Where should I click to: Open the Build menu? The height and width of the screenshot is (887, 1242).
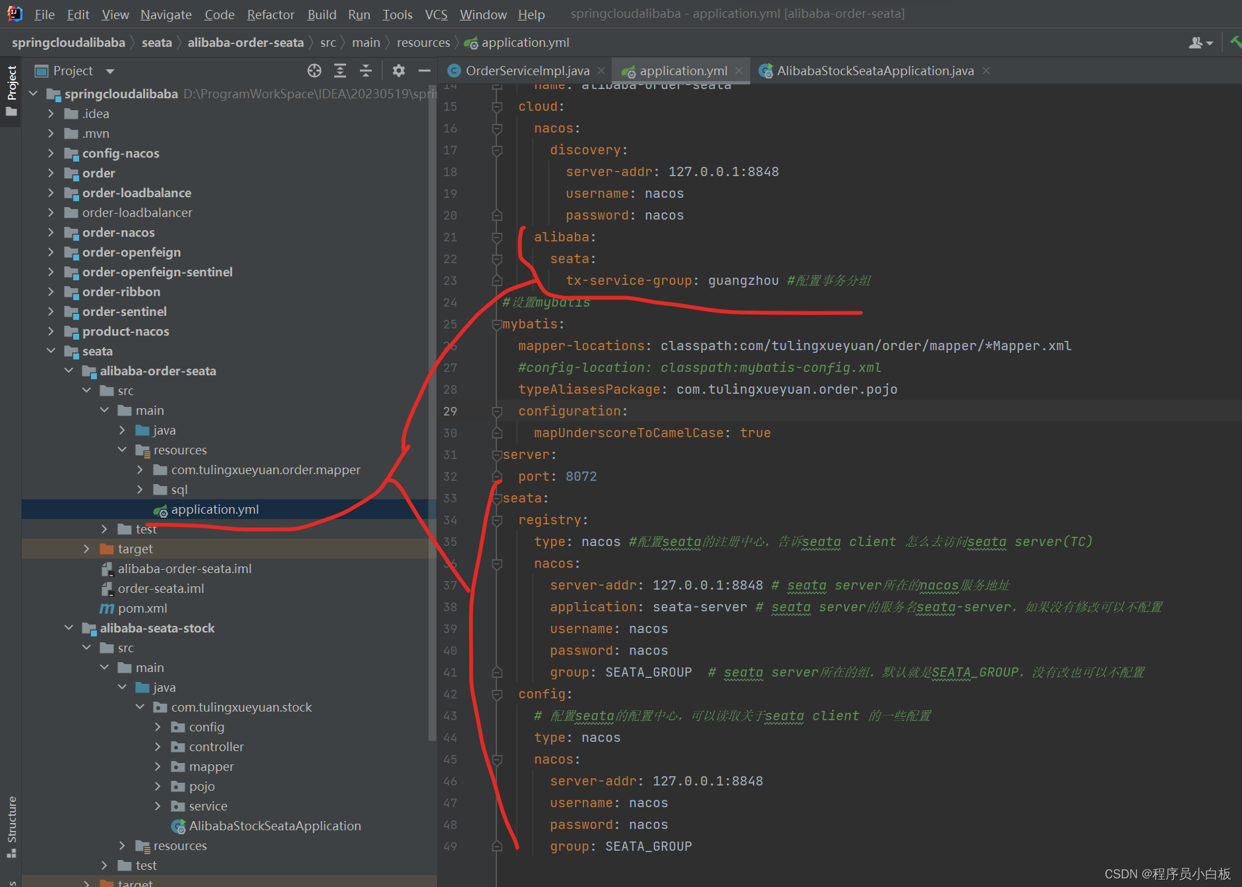pos(322,15)
